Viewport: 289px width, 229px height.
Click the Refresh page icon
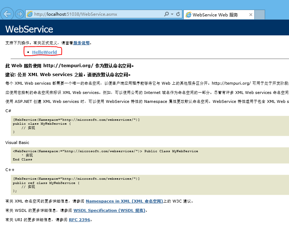(x=178, y=14)
